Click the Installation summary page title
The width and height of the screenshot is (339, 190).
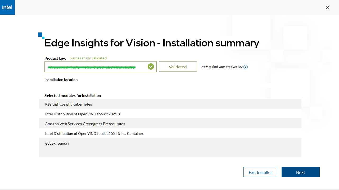point(152,43)
